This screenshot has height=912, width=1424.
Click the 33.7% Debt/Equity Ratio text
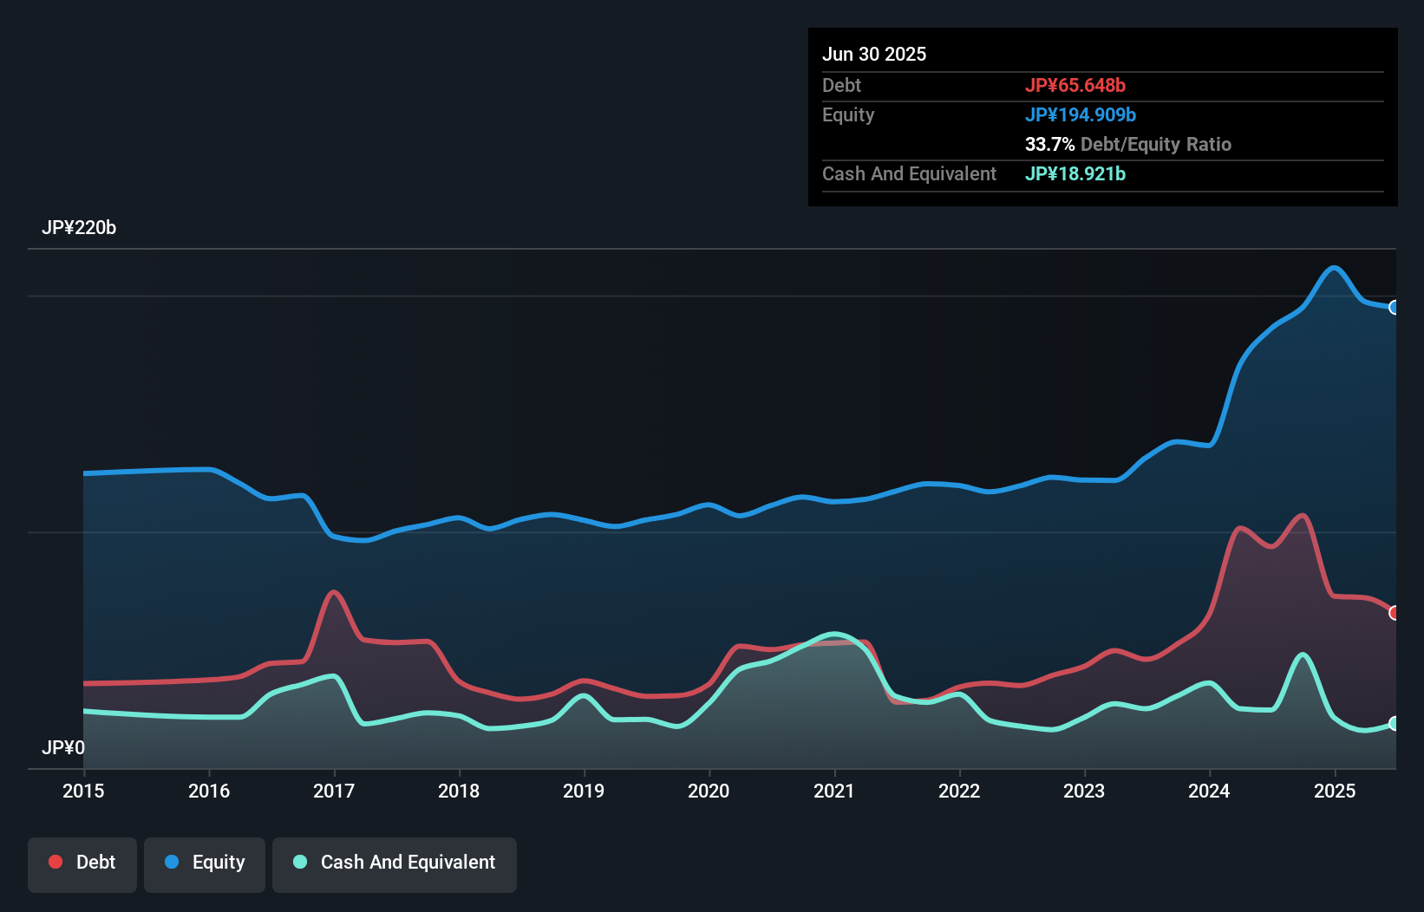1127,144
